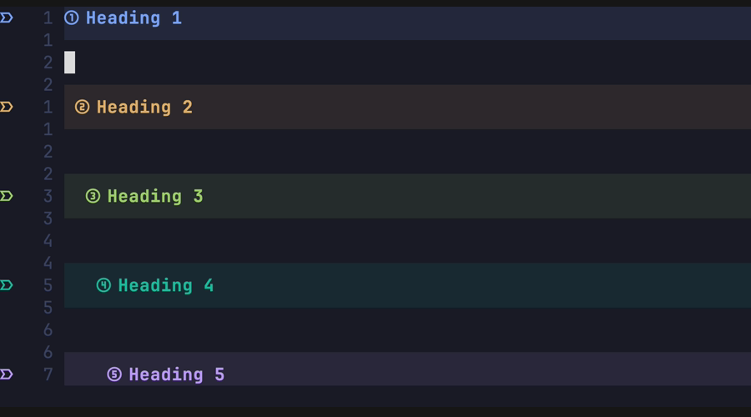Viewport: 751px width, 417px height.
Task: Click the circled 5 icon before Heading 5
Action: tap(114, 374)
